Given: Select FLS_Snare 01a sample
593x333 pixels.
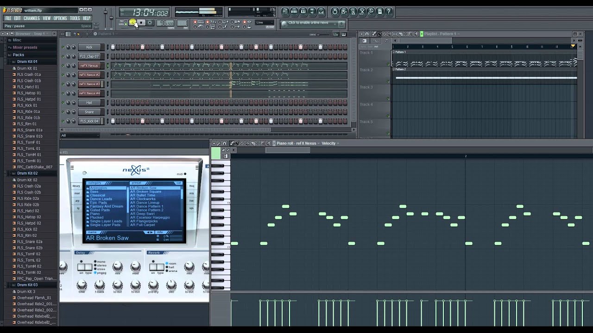Looking at the screenshot, I should point(30,130).
